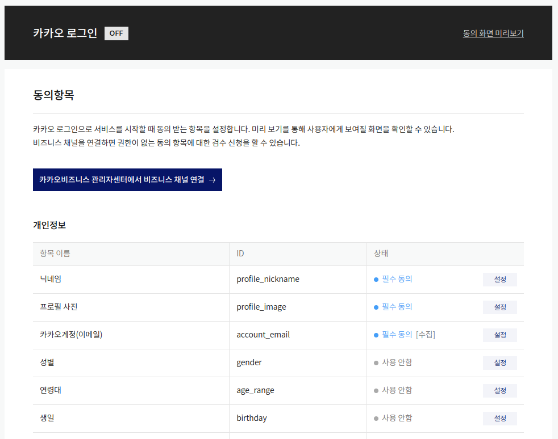The width and height of the screenshot is (558, 439).
Task: Click the 연령대 item name
Action: pos(51,390)
